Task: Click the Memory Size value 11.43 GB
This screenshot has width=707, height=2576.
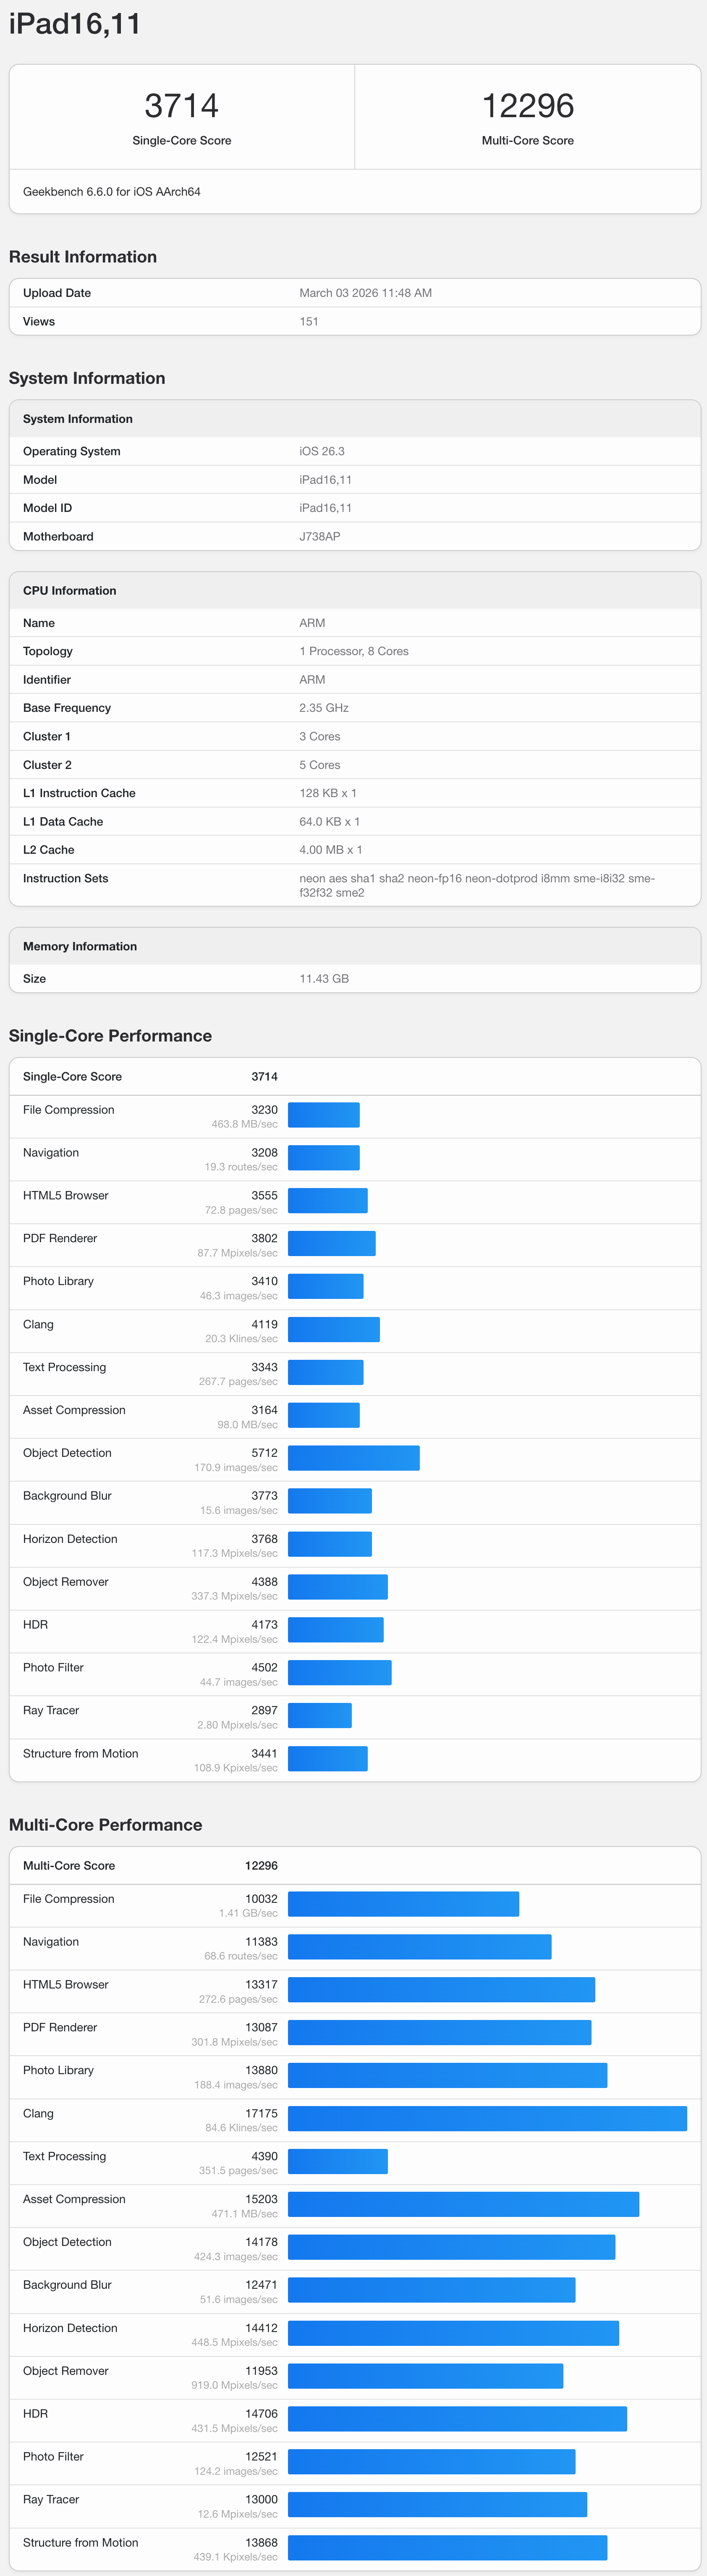Action: tap(324, 979)
